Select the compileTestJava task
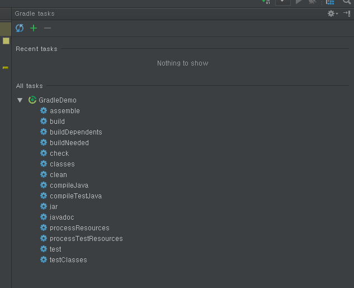Viewport: 354px width, 288px height. click(x=76, y=196)
